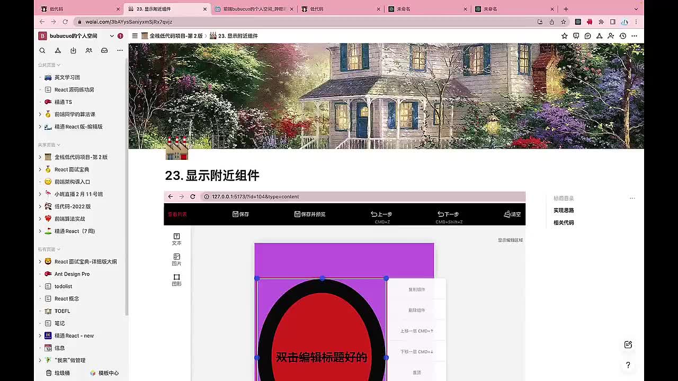678x381 pixels.
Task: Close the 23. 显示附近组件 browser tab
Action: pyautogui.click(x=205, y=9)
